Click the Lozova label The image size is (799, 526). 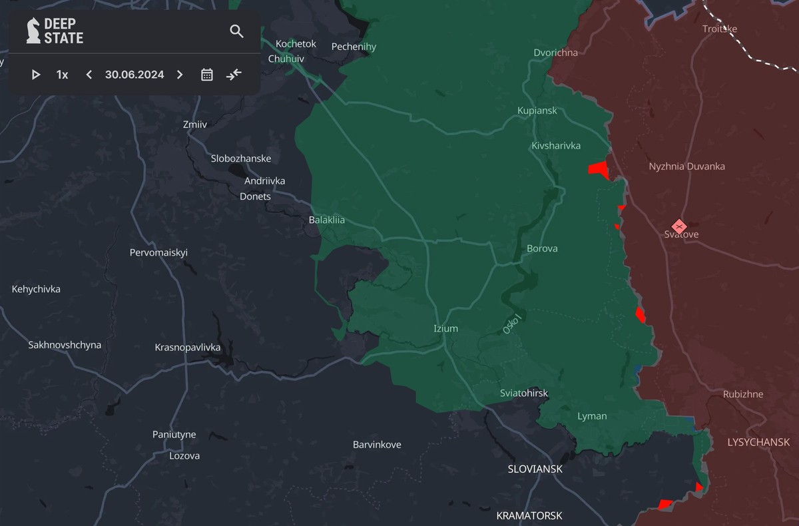click(x=184, y=456)
